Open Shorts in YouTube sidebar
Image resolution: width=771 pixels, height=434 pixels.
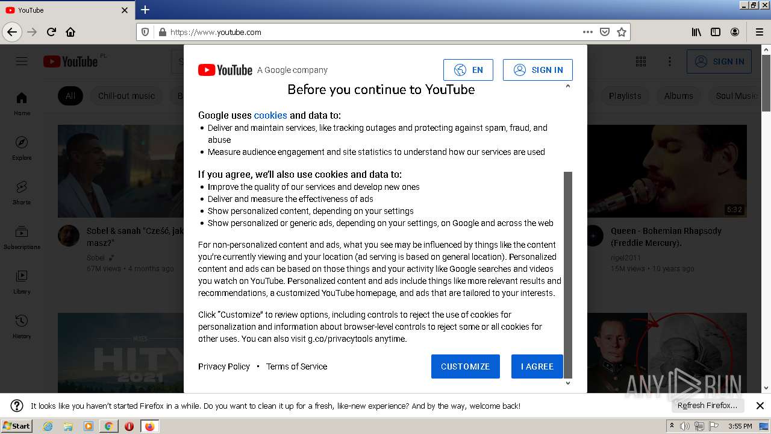[x=22, y=192]
